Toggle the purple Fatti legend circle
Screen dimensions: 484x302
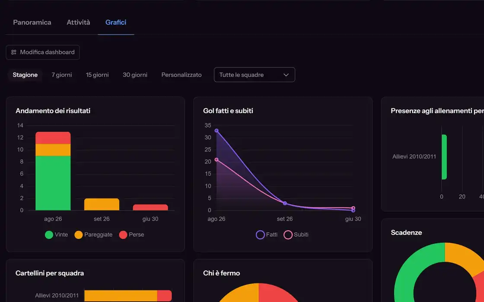[x=260, y=235]
